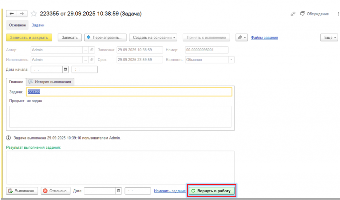Click the Записана date field
The width and height of the screenshot is (340, 200).
pos(140,50)
